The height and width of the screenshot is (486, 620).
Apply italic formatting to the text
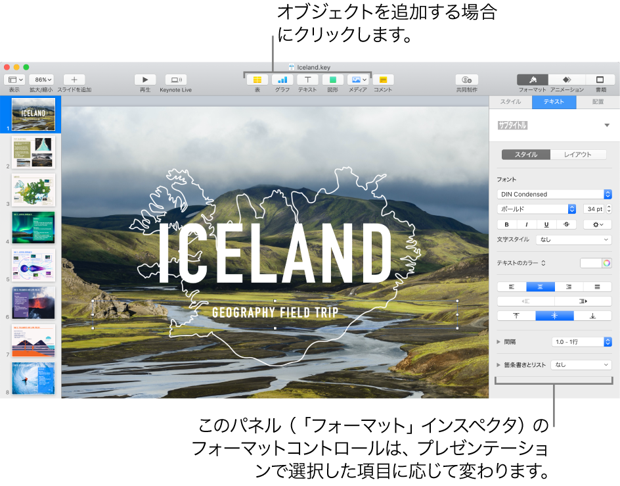point(526,225)
